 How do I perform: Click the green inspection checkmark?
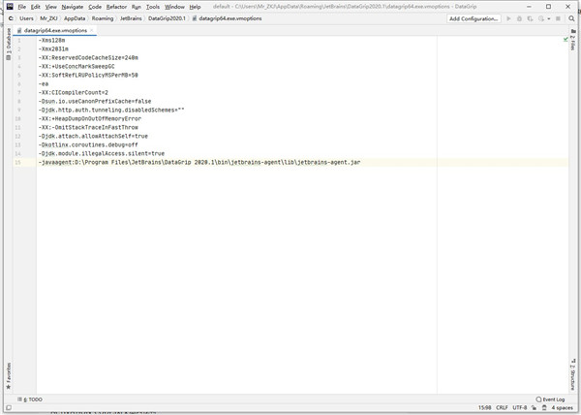coord(566,40)
